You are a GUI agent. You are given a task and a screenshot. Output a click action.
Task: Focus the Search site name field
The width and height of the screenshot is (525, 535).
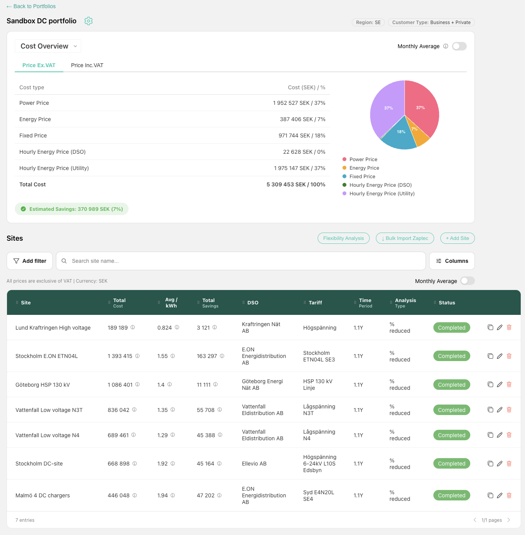[x=241, y=261]
